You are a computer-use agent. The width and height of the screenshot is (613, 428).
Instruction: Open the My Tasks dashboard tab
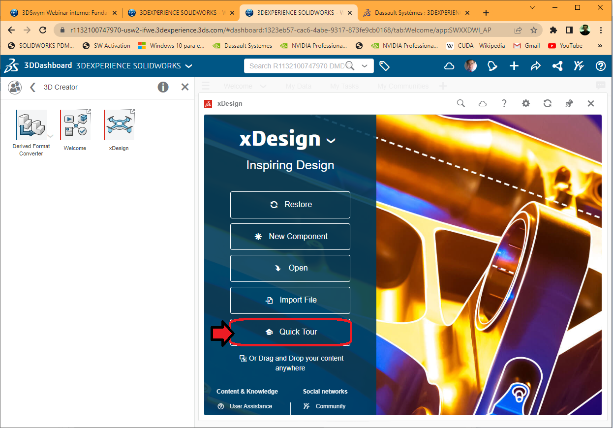click(x=344, y=86)
